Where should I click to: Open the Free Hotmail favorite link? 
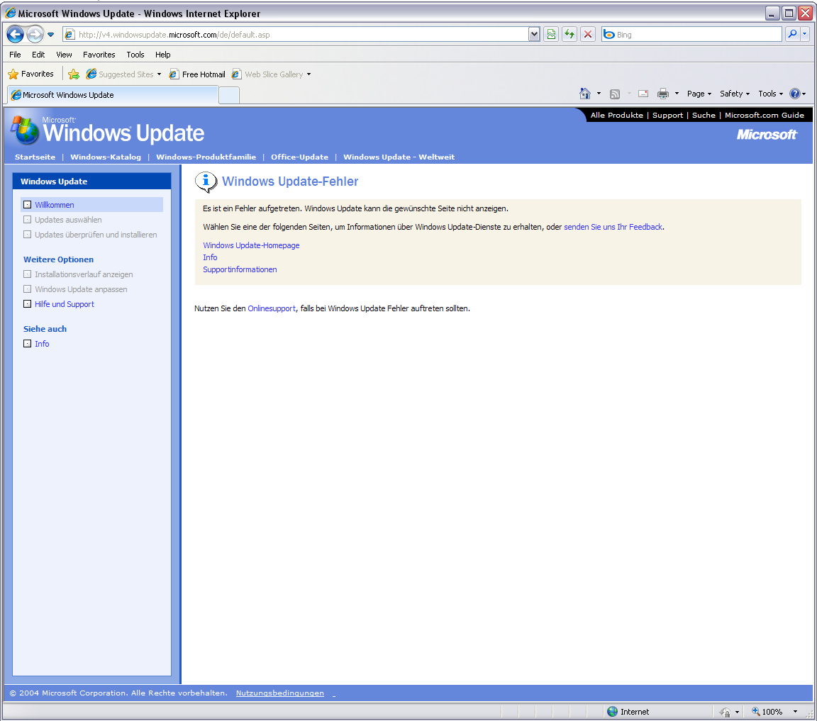click(197, 74)
